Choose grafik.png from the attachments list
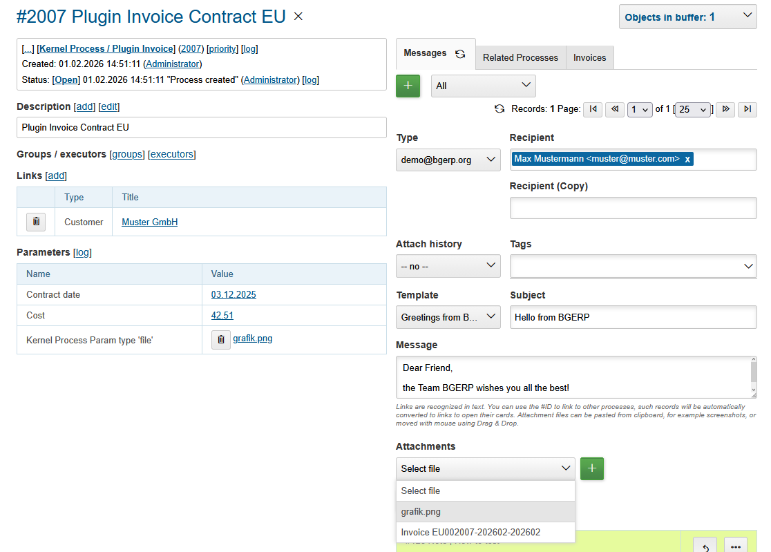The width and height of the screenshot is (771, 552). (x=421, y=512)
